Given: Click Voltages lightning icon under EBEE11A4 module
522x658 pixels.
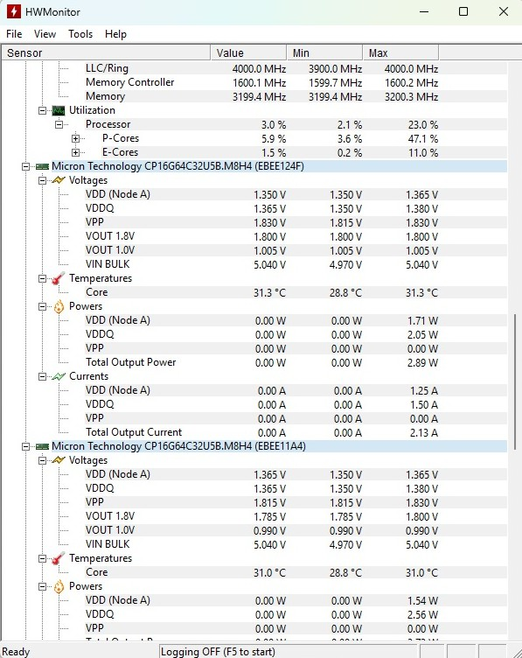Looking at the screenshot, I should [59, 460].
